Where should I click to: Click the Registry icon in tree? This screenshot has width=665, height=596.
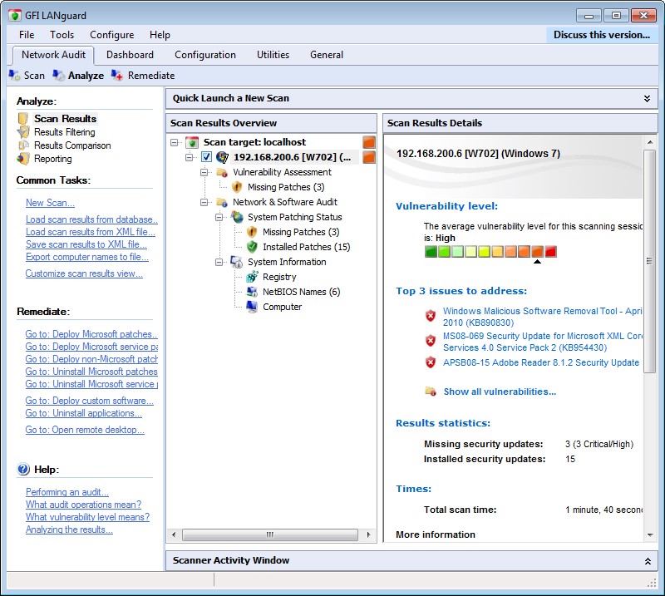coord(252,277)
